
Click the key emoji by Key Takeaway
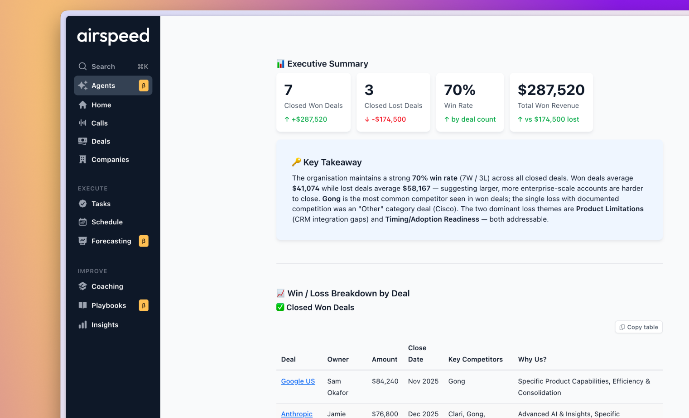tap(296, 162)
